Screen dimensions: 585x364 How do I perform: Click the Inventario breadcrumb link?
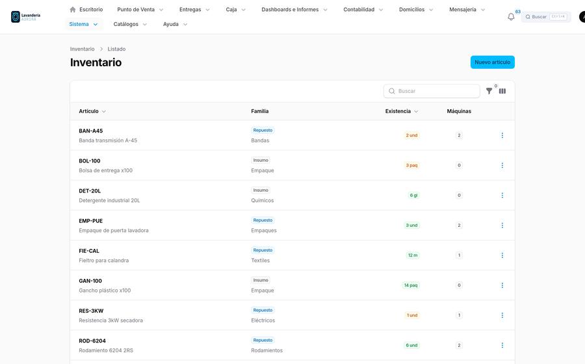[x=82, y=49]
